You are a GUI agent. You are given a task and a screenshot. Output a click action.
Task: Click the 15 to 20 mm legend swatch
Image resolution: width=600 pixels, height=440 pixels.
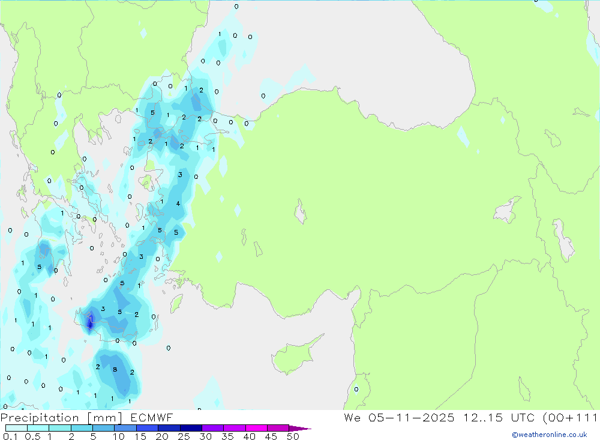point(147,428)
